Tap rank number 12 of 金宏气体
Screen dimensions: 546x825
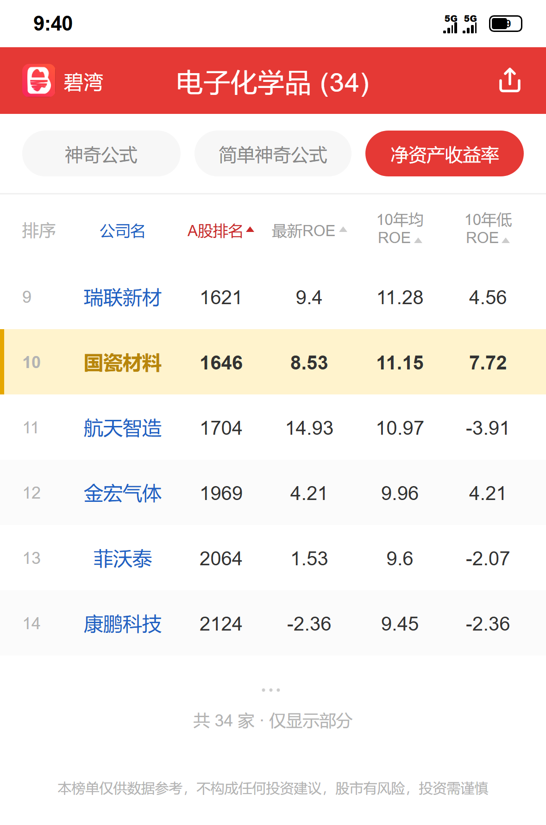point(32,493)
